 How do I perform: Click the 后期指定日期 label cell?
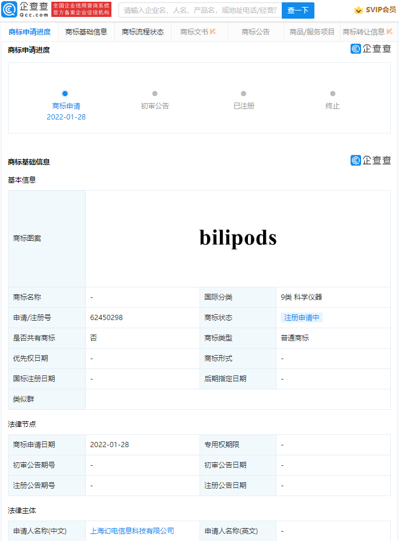(238, 378)
